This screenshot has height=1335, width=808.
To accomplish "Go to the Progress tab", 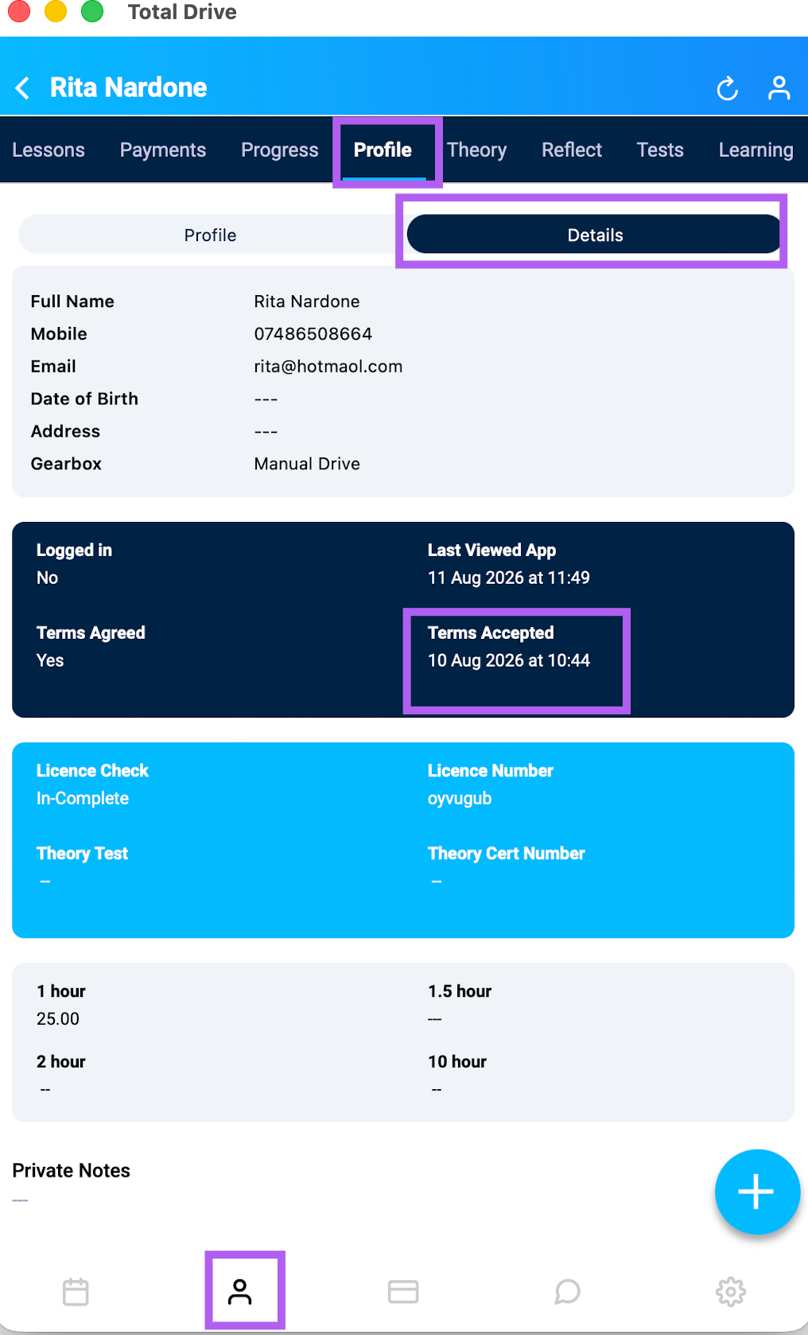I will [280, 150].
